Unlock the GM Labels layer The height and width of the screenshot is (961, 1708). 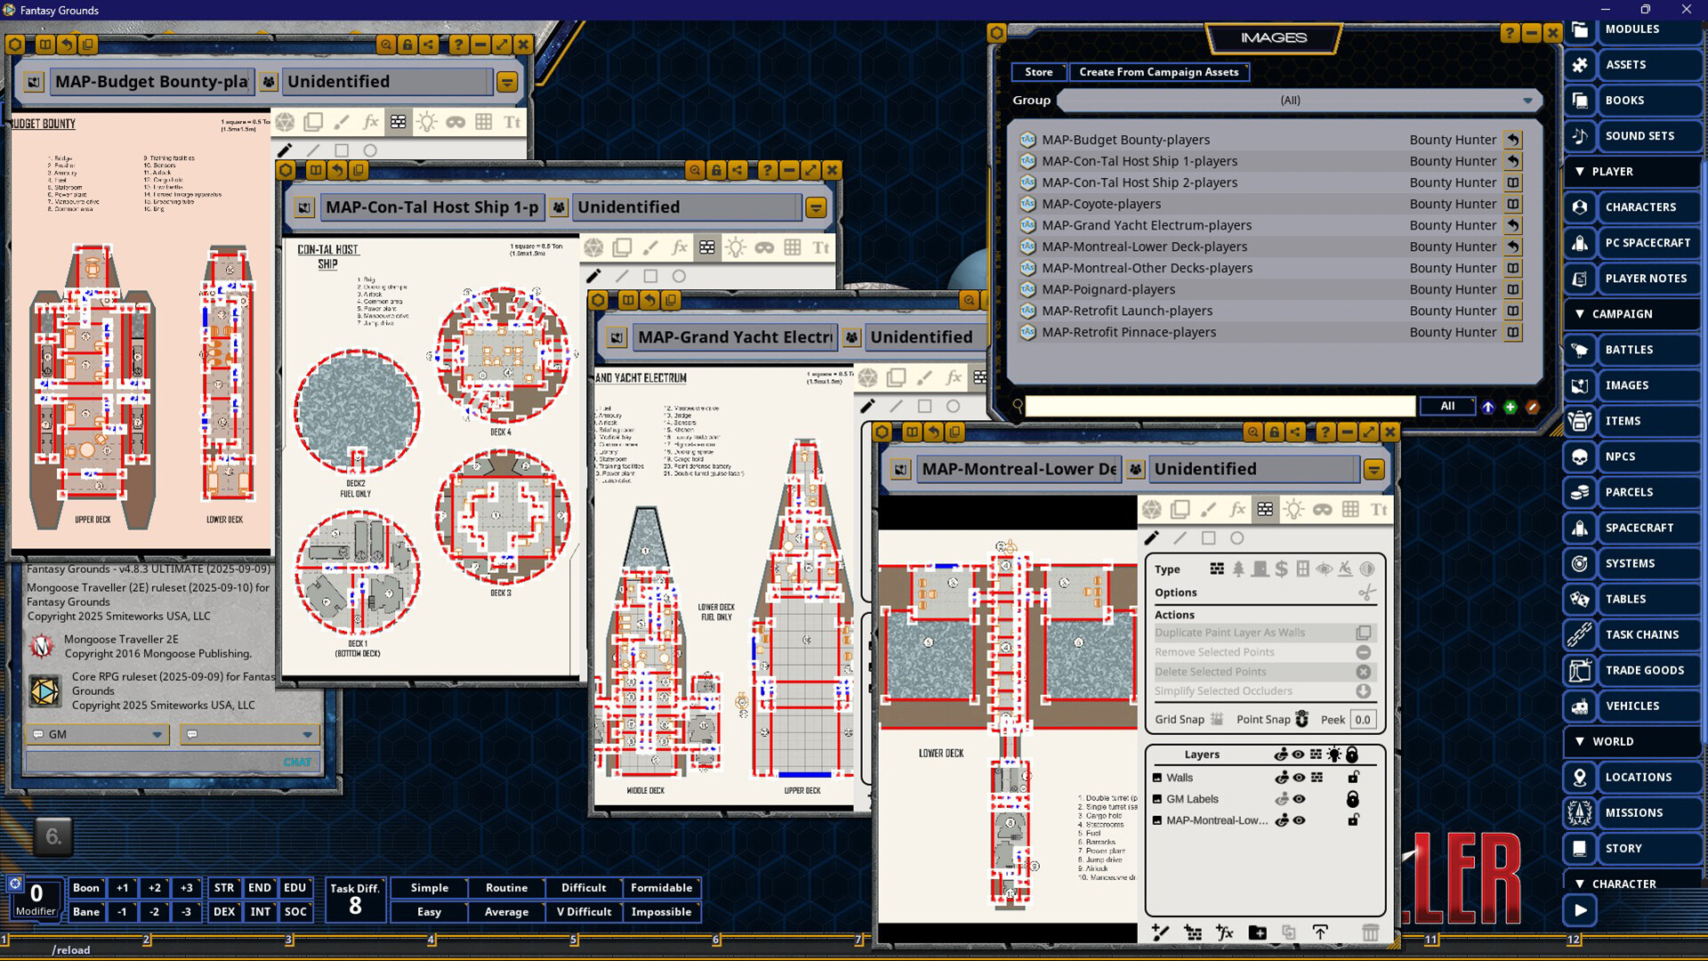1352,799
